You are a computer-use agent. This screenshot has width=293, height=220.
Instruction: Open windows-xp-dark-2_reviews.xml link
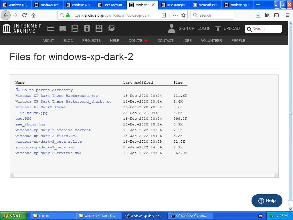[x=49, y=153]
